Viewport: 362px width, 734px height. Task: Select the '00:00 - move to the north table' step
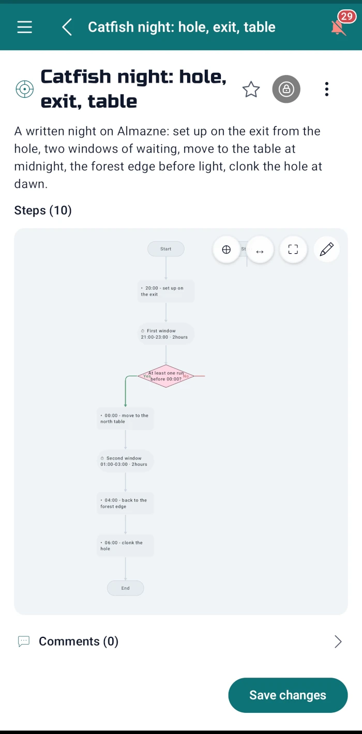pos(126,419)
